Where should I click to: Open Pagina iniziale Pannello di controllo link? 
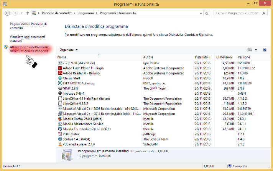28,26
